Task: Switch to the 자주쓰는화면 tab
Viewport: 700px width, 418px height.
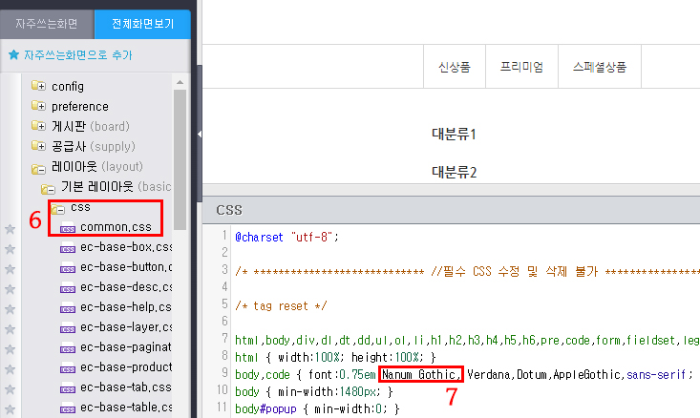Action: pos(47,24)
